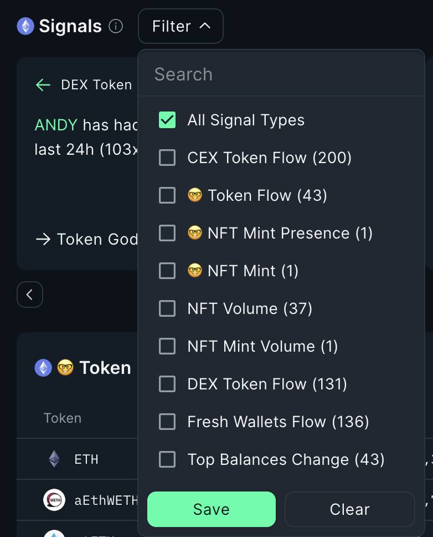Choose NFT Mint Presence (1) entry
Screen dimensions: 433x537
pyautogui.click(x=167, y=233)
